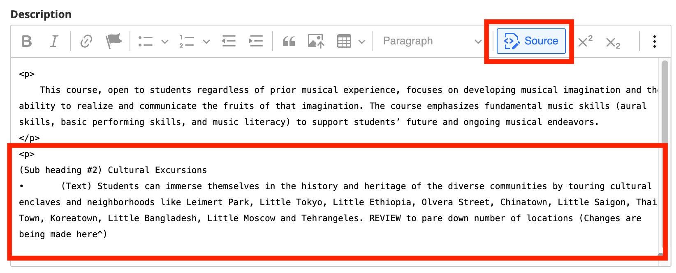The image size is (676, 273).
Task: Apply superscript formatting
Action: click(585, 41)
